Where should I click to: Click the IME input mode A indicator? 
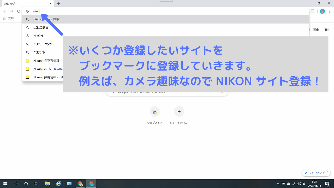coord(304,184)
